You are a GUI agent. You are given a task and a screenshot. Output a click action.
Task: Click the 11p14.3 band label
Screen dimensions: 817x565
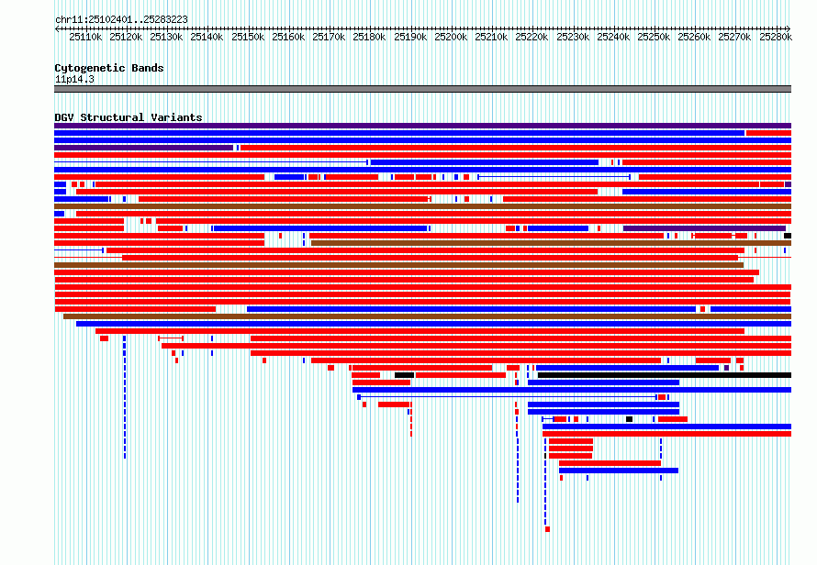[x=74, y=79]
